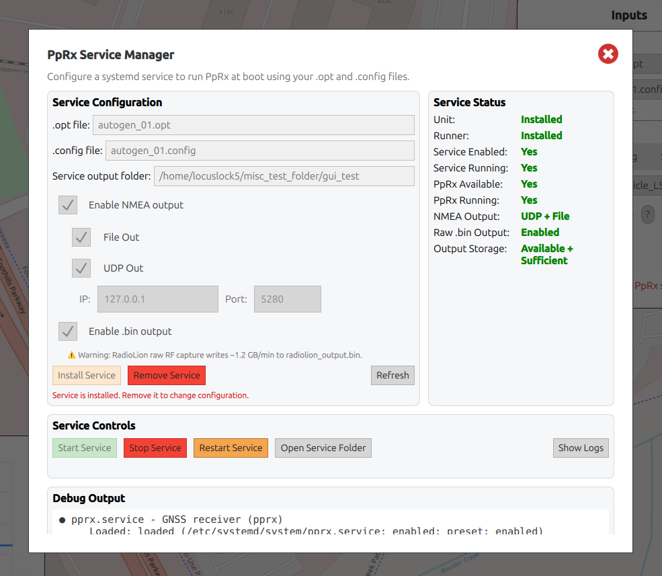Viewport: 662px width, 576px height.
Task: Click the Port field showing 5280
Action: point(288,299)
